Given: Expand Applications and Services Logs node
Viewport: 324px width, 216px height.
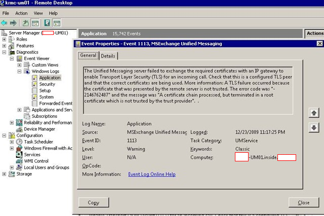Looking at the screenshot, I should click(x=19, y=110).
